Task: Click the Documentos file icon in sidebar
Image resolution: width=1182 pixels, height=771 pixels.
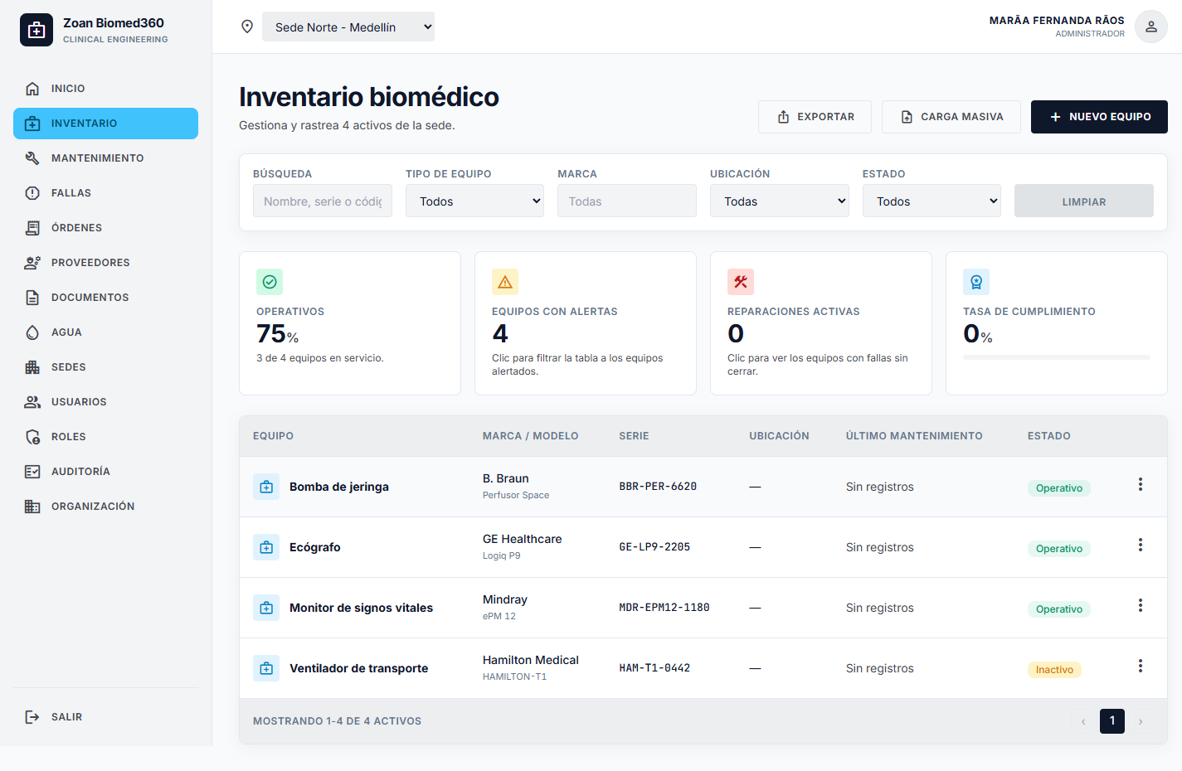Action: pyautogui.click(x=32, y=298)
